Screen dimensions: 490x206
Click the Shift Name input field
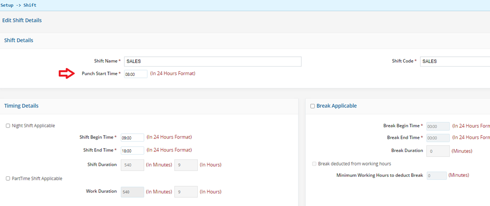tap(212, 62)
